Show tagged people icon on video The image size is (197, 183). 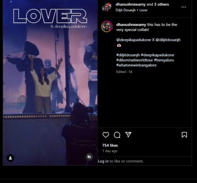tap(11, 158)
